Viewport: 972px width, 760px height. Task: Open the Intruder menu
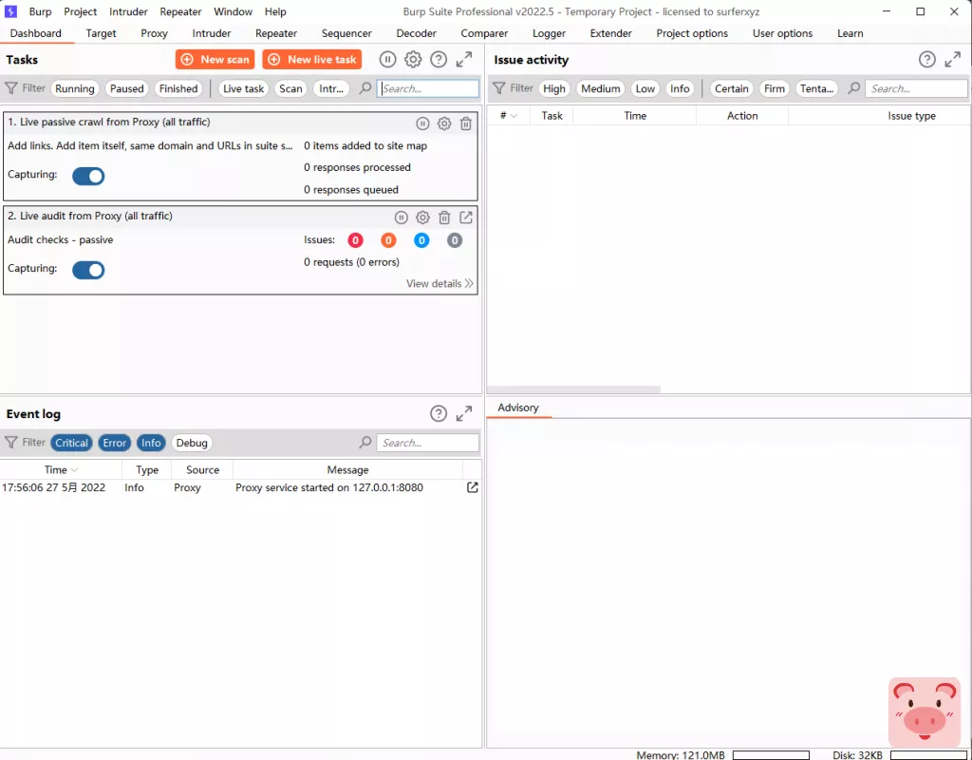(x=128, y=11)
